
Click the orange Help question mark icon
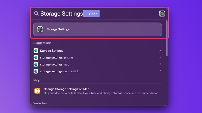point(37,91)
